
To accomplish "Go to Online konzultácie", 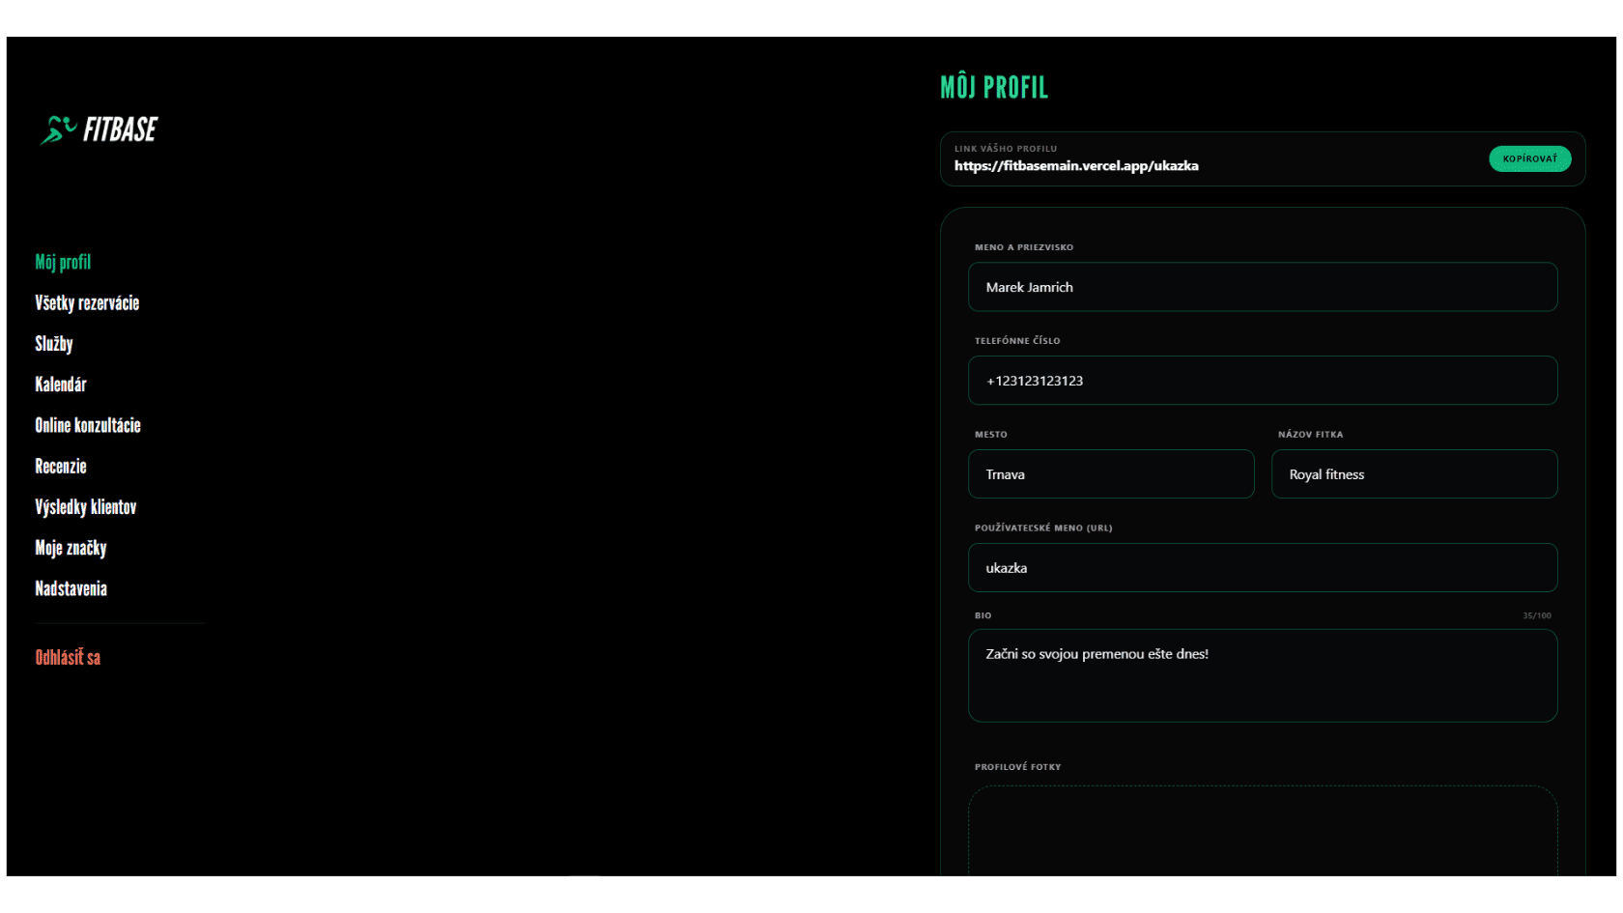I will point(87,425).
